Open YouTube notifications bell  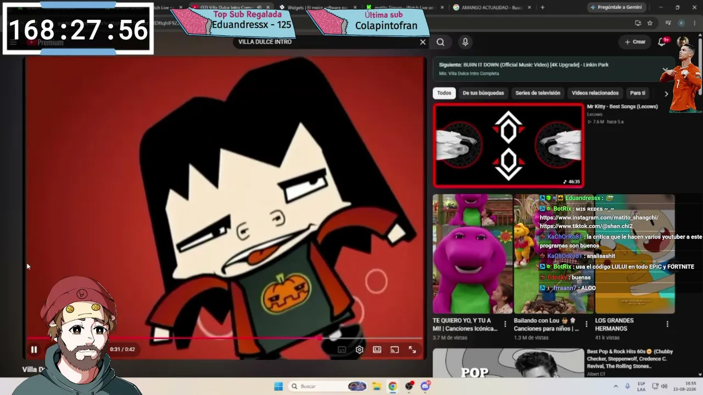(x=662, y=42)
